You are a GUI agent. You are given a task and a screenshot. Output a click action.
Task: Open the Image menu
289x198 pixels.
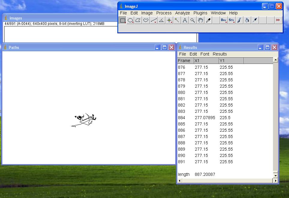147,13
